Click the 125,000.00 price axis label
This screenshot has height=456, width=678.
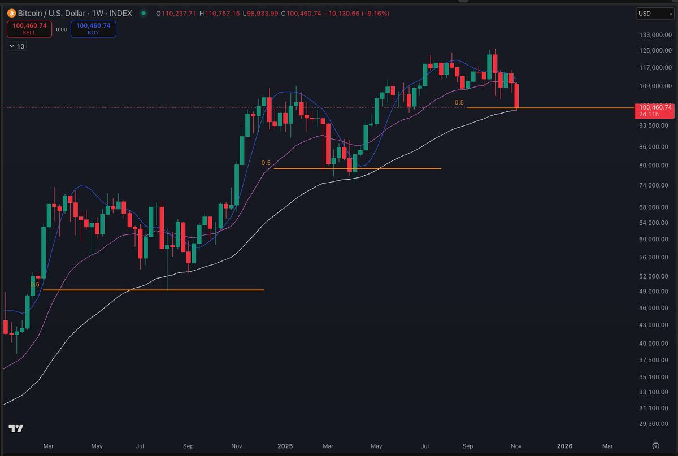655,50
